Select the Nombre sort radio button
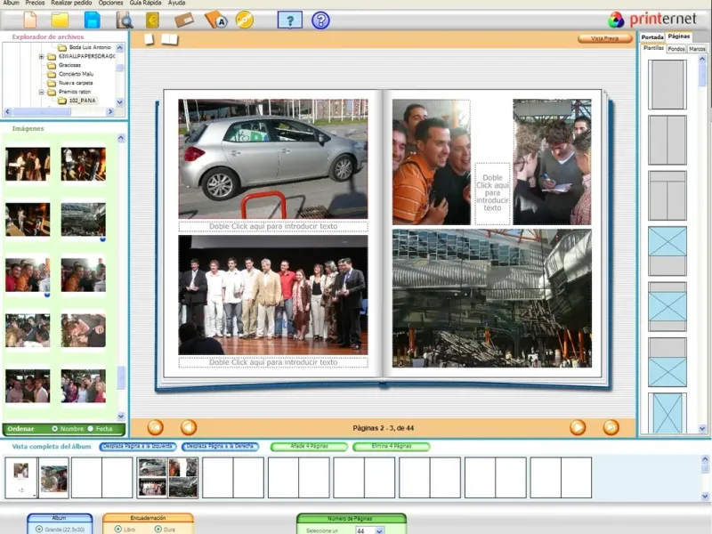This screenshot has width=712, height=534. click(55, 429)
